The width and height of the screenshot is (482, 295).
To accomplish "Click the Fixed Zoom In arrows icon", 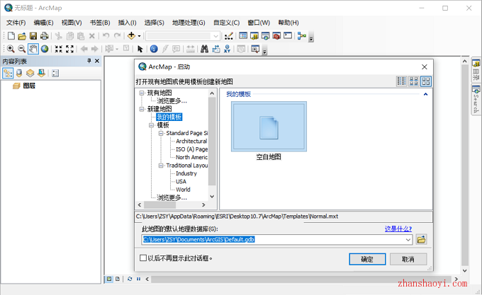I will tap(58, 49).
